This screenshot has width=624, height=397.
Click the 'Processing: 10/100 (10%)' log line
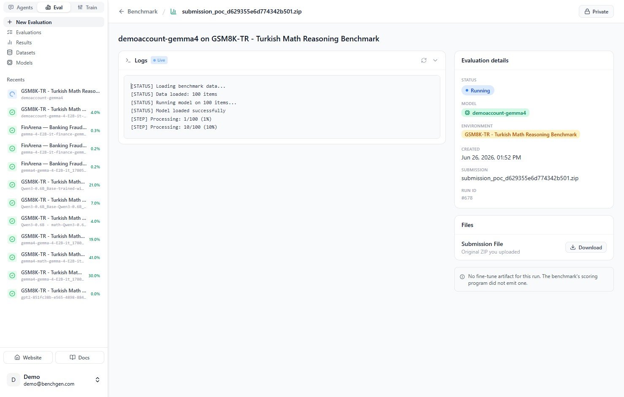click(174, 127)
